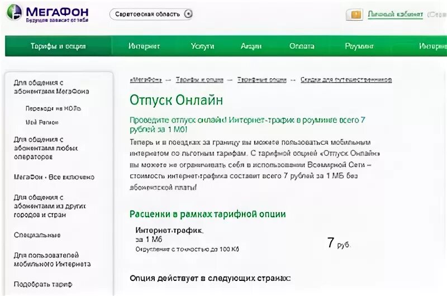This screenshot has width=447, height=296.
Task: Click the Тарифы и опции breadcrumb
Action: (199, 80)
